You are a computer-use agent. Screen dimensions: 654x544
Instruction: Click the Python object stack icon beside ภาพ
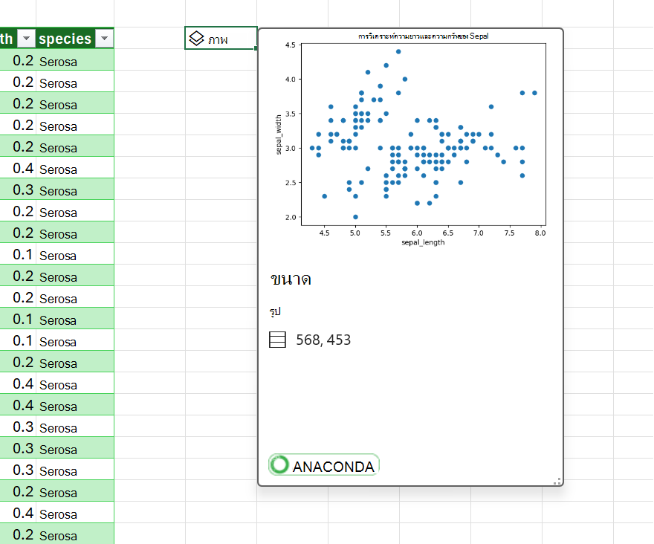(x=196, y=39)
